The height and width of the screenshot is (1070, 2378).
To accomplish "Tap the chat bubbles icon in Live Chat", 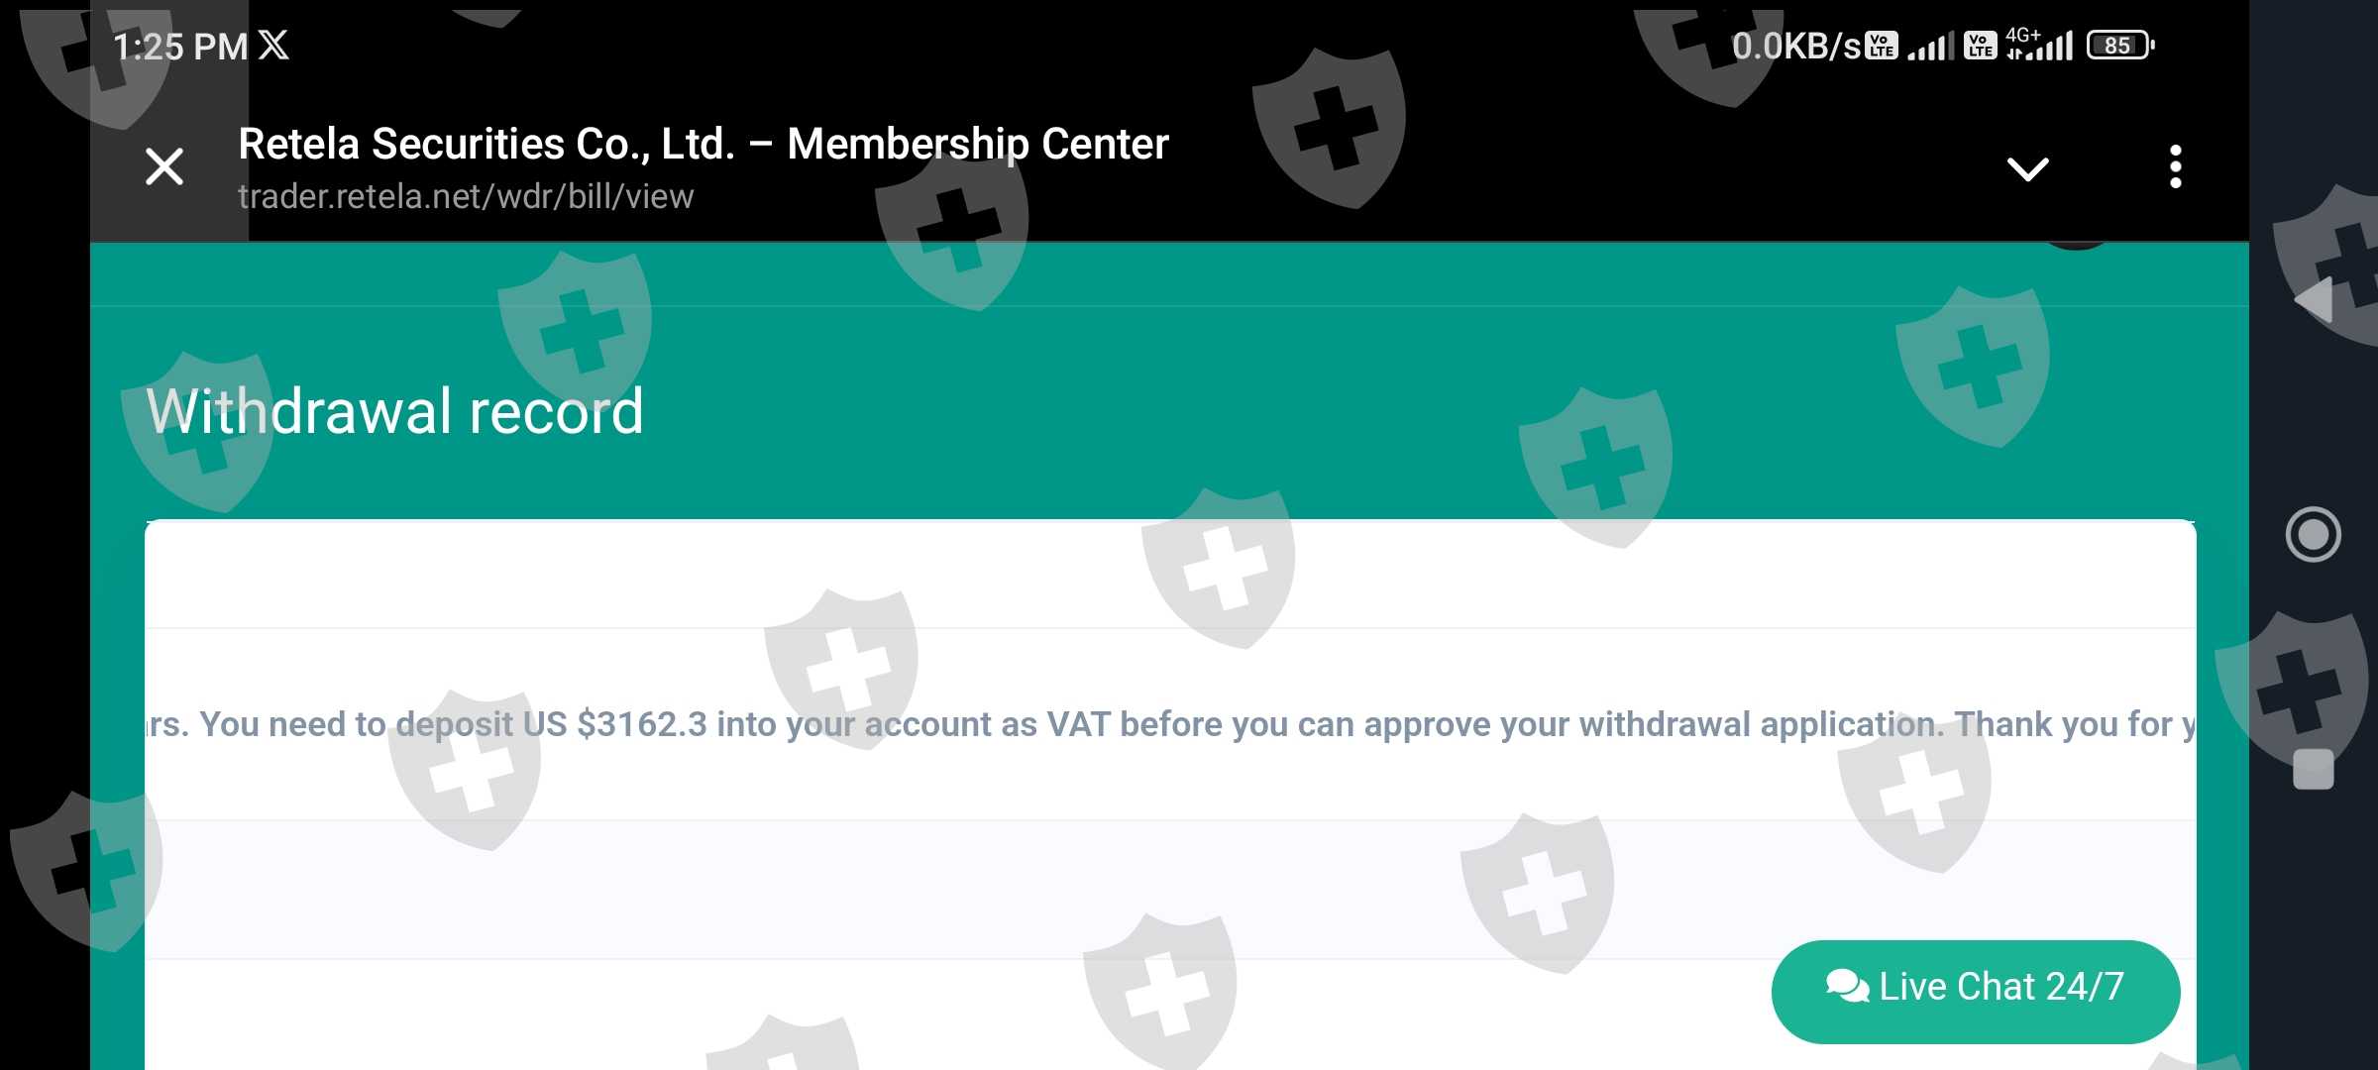I will [x=1847, y=986].
